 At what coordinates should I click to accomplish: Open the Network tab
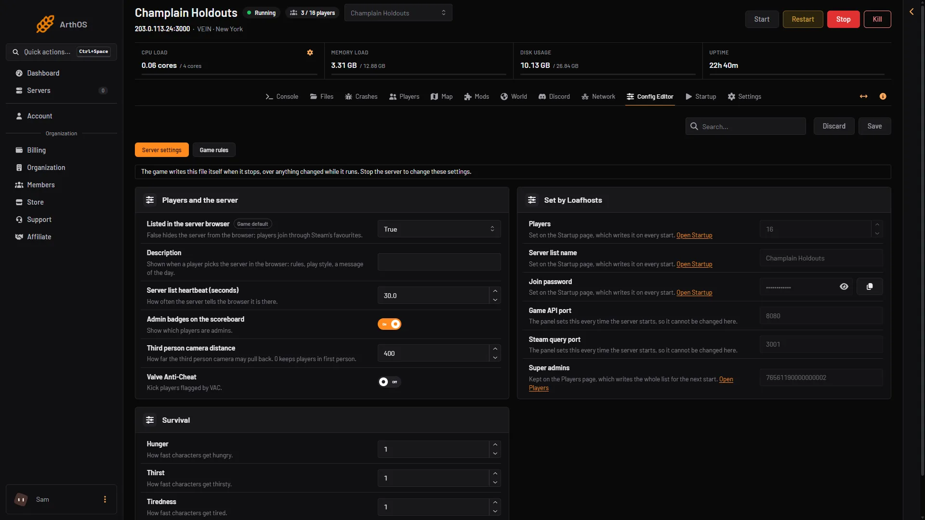coord(598,97)
